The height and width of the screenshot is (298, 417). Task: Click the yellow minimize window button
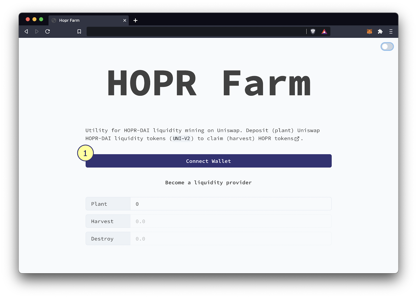[x=34, y=19]
